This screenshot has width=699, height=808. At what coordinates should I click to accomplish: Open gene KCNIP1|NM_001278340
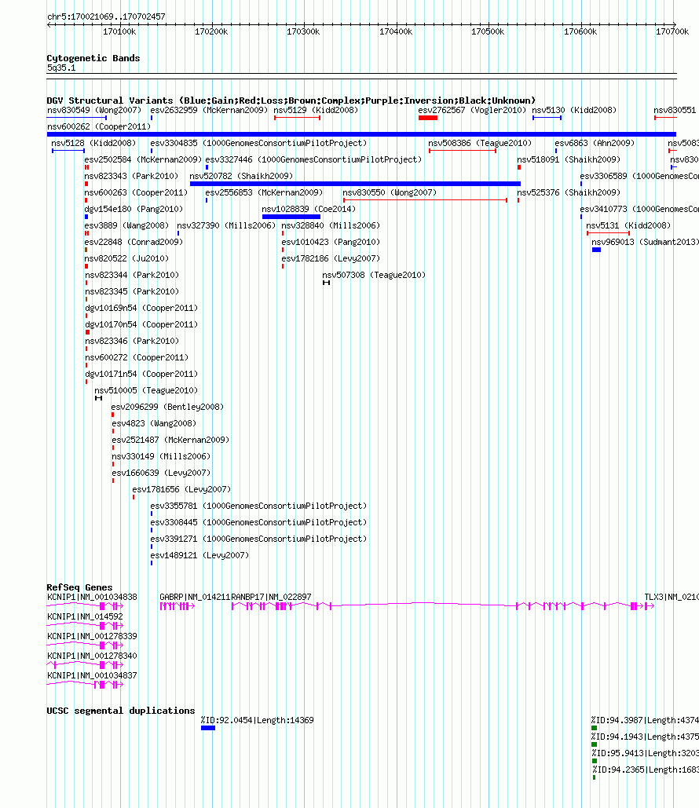point(92,656)
